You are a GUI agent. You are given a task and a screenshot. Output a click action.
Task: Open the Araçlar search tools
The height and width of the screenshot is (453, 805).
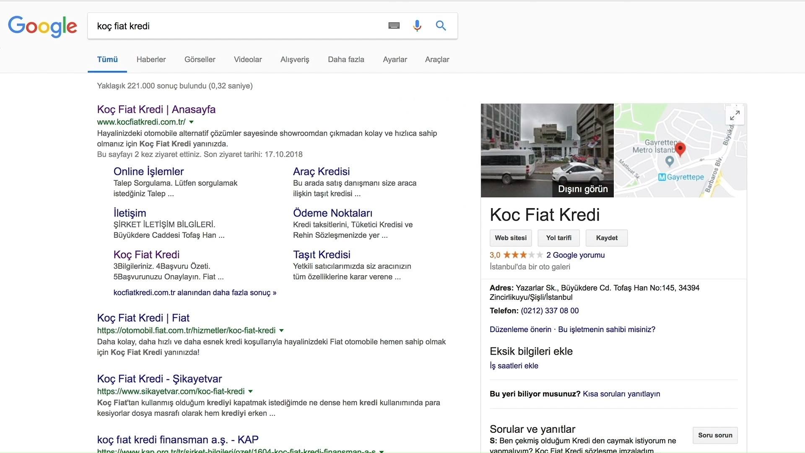pos(437,60)
